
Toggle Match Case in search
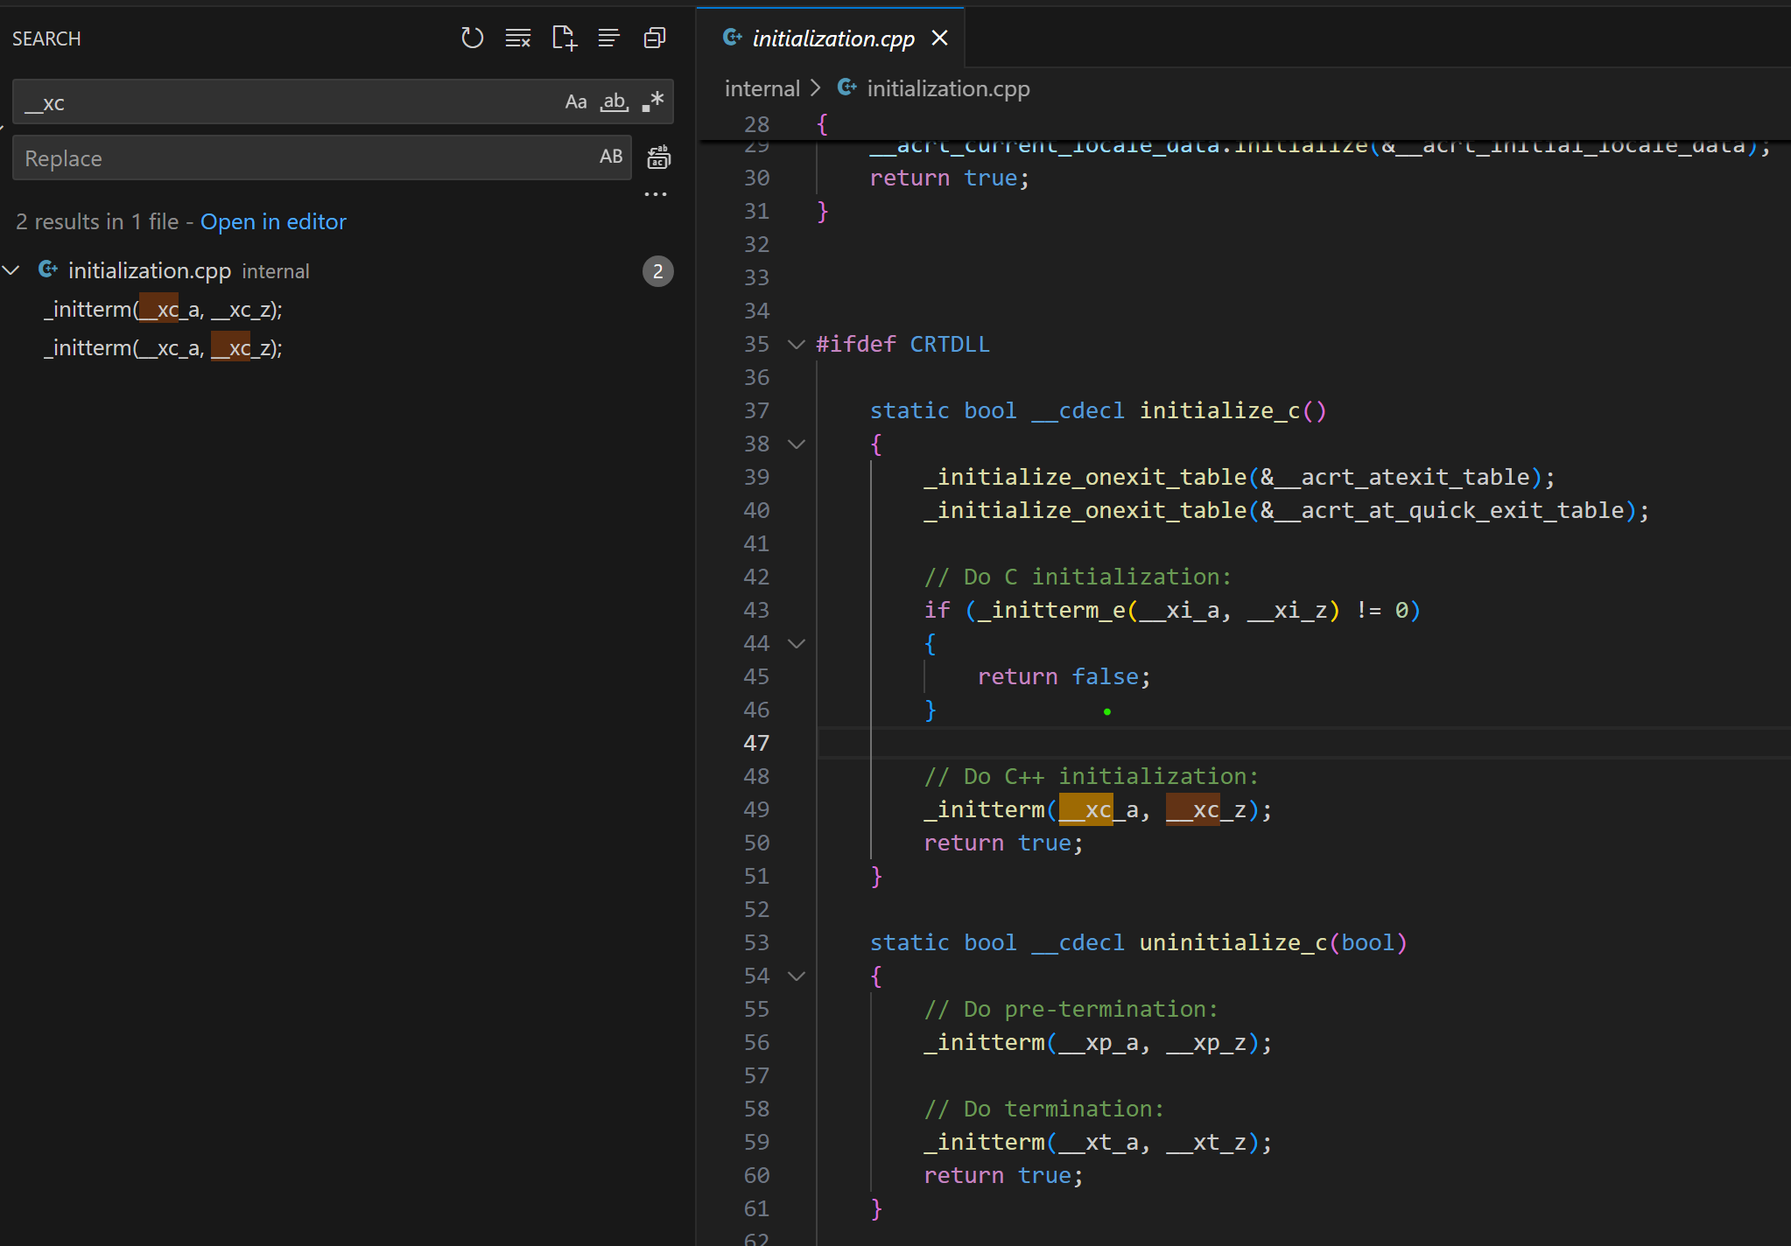pyautogui.click(x=576, y=101)
